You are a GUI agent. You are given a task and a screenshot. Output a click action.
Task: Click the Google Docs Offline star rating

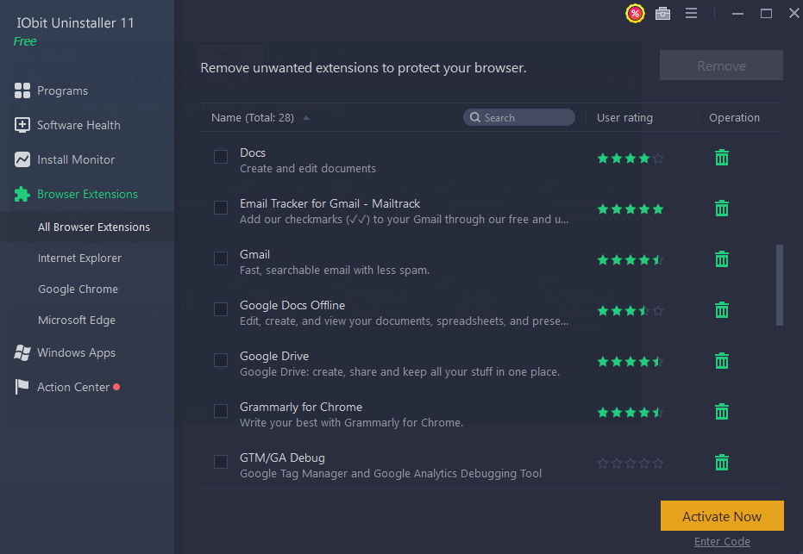pyautogui.click(x=630, y=310)
